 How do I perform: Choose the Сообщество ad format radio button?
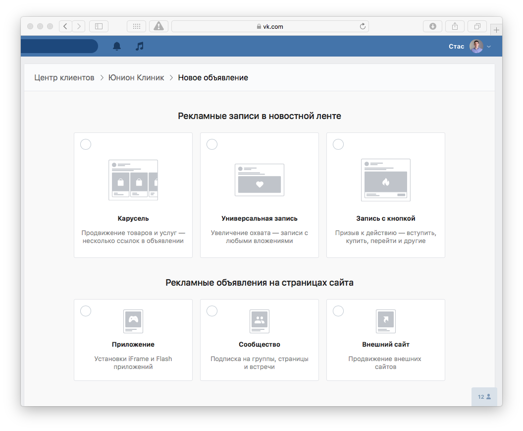(x=212, y=311)
